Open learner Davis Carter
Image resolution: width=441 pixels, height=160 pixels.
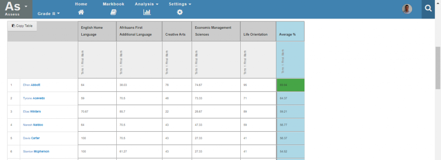coord(31,138)
